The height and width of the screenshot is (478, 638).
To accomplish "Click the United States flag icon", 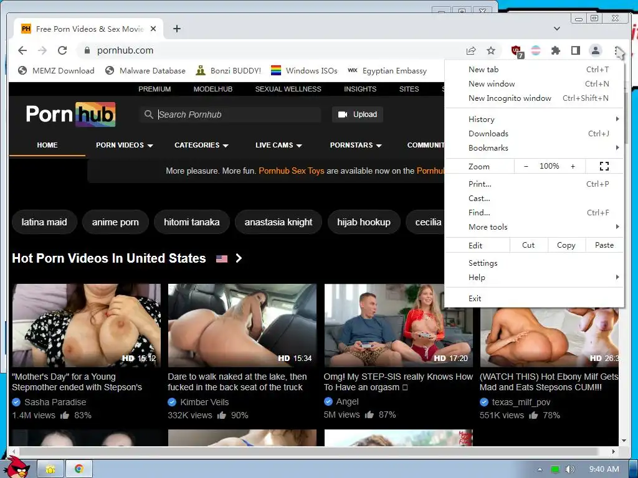I will (x=222, y=258).
